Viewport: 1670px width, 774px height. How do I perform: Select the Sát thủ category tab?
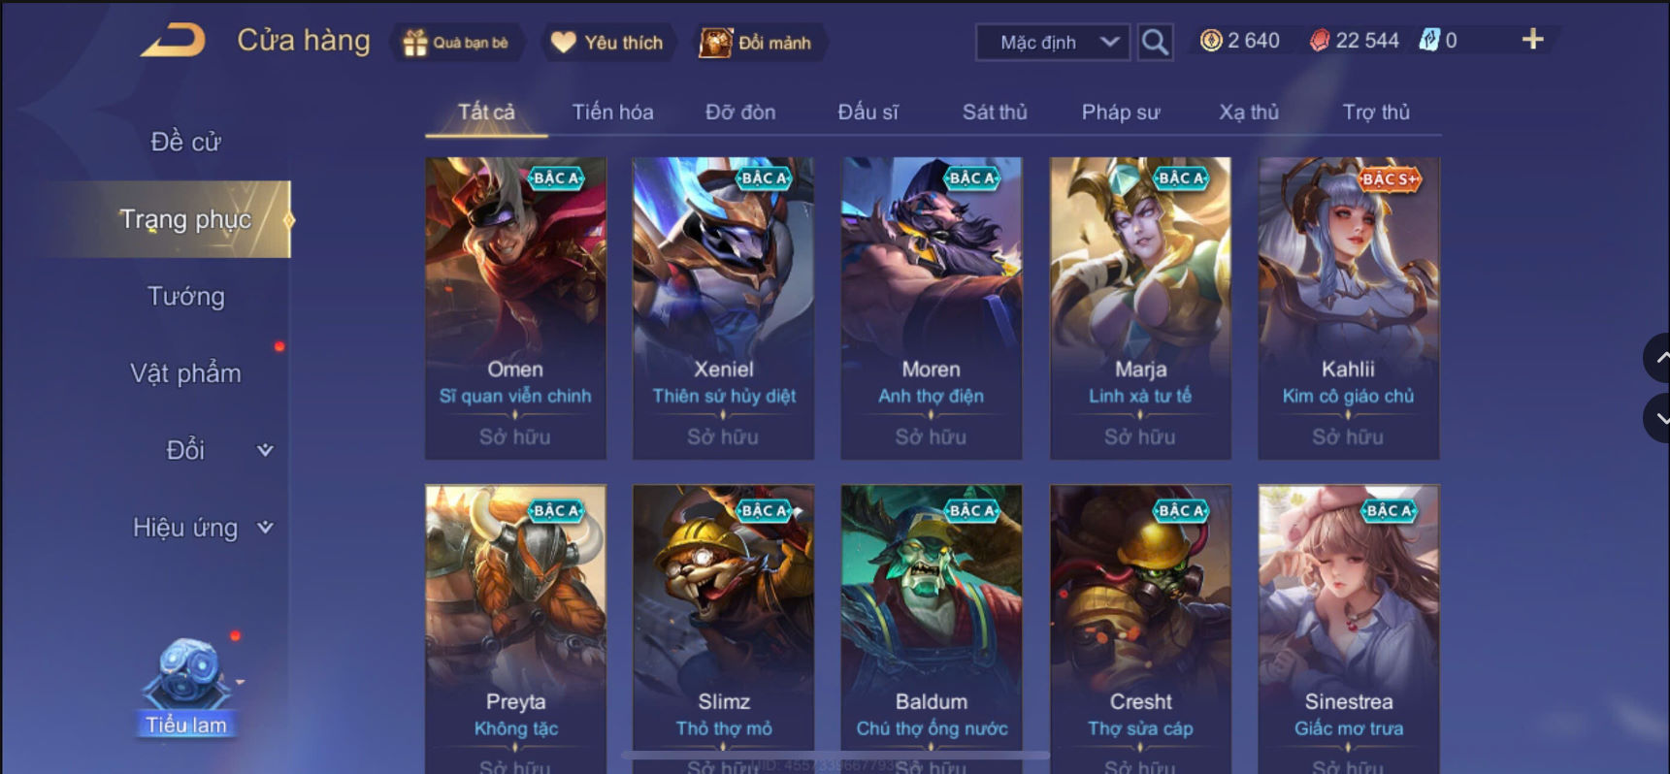[x=995, y=112]
